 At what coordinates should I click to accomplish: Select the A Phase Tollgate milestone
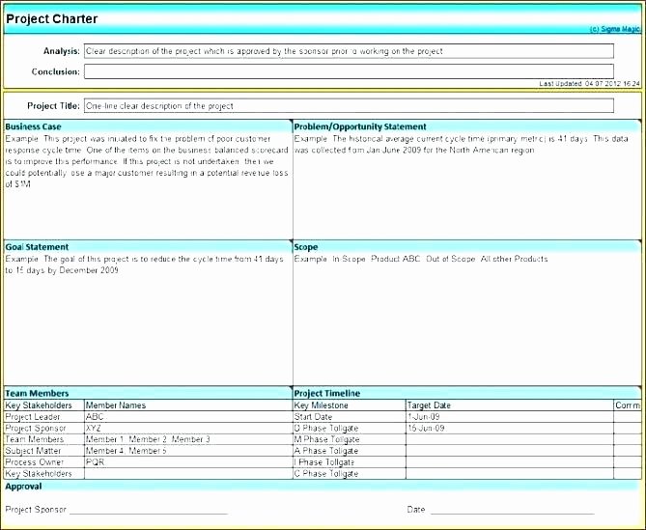[350, 451]
